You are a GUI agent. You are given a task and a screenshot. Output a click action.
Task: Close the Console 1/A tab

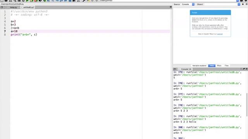179,69
